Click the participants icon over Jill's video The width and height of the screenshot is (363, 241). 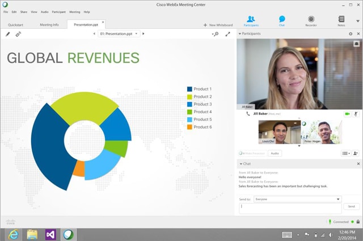pos(356,44)
